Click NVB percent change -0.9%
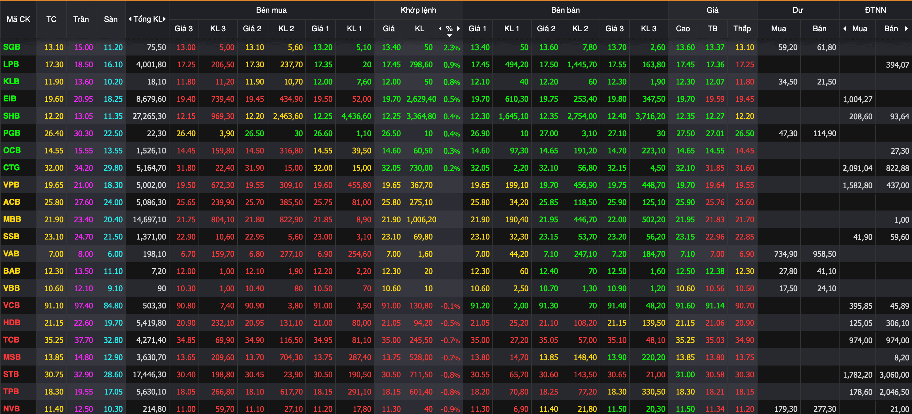 click(450, 410)
